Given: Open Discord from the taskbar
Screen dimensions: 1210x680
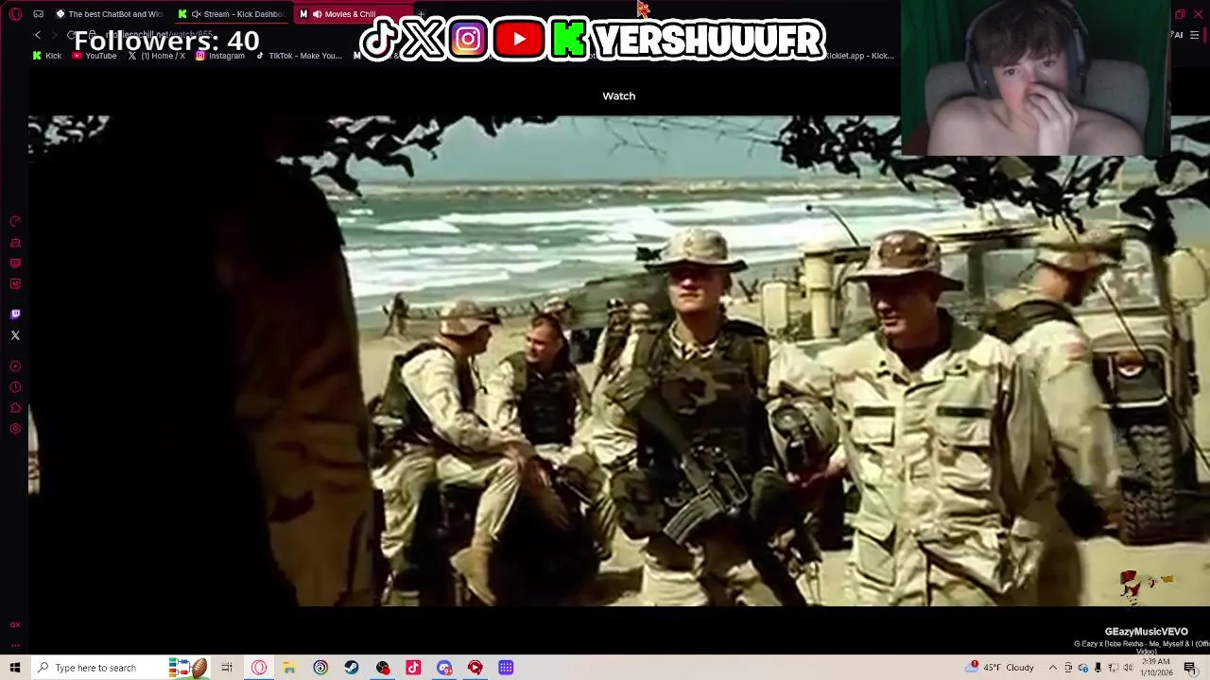Looking at the screenshot, I should click(444, 668).
